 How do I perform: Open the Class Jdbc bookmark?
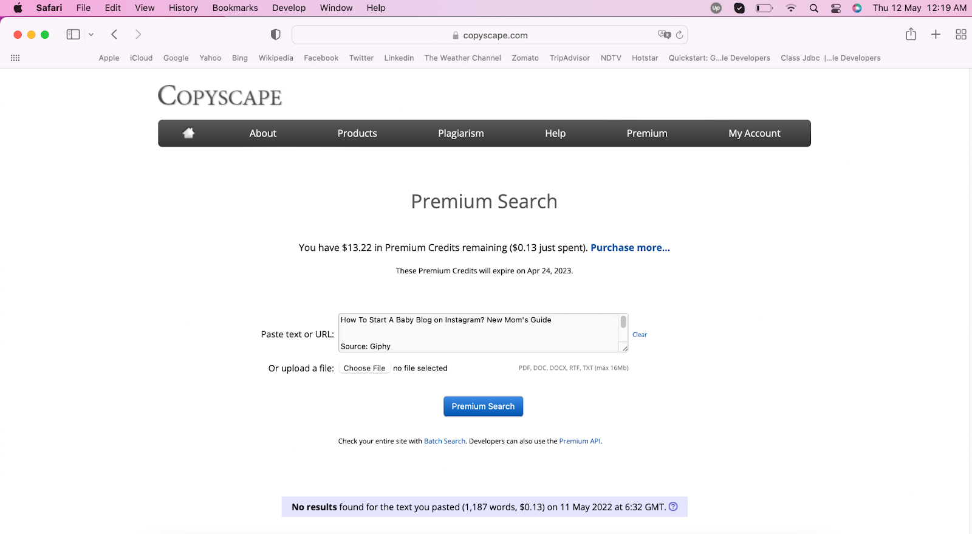[830, 58]
